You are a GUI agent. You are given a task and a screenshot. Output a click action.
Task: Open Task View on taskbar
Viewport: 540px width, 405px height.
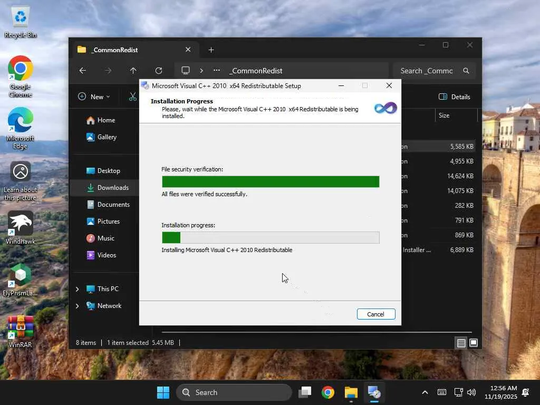click(305, 392)
